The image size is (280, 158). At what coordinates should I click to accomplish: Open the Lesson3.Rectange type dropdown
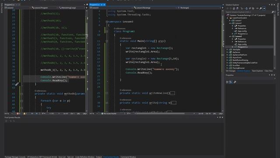pyautogui.click(x=154, y=8)
